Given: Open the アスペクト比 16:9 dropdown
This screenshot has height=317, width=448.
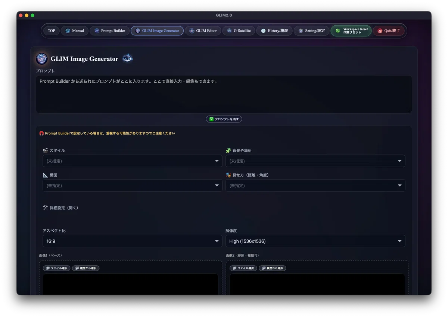Looking at the screenshot, I should click(x=132, y=241).
